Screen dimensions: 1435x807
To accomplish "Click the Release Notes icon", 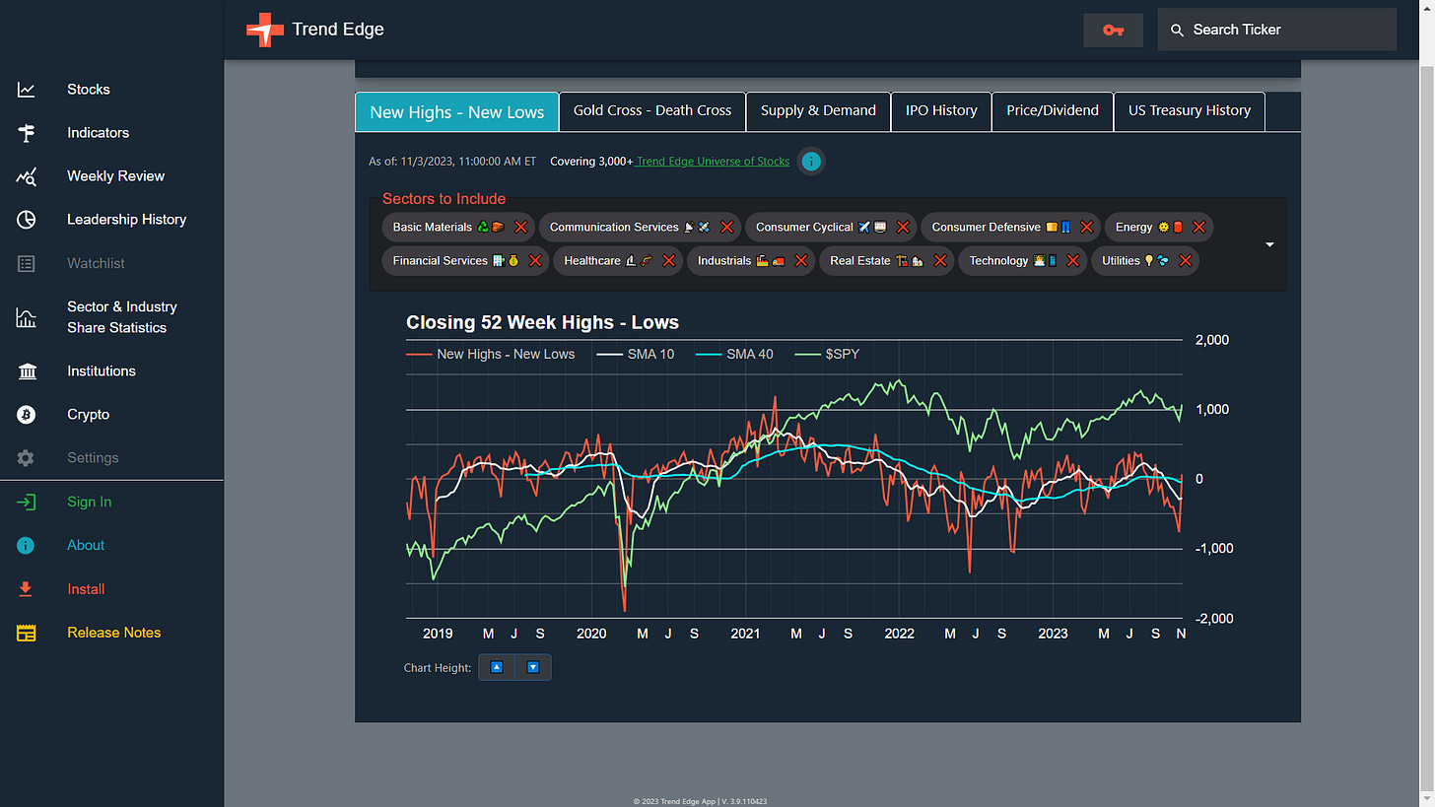I will 27,633.
